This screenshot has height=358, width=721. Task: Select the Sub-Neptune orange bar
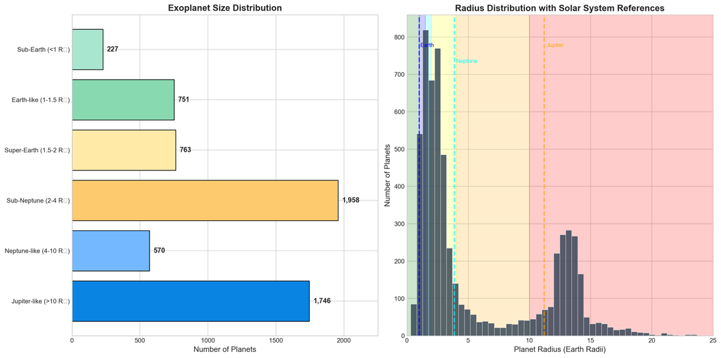pos(204,200)
